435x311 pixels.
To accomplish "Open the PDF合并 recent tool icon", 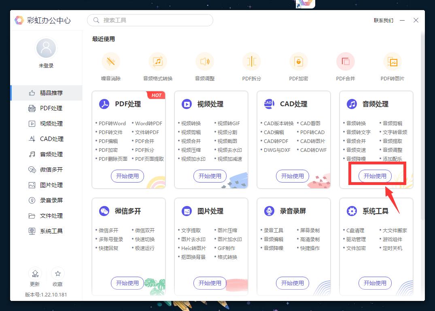I will point(345,61).
